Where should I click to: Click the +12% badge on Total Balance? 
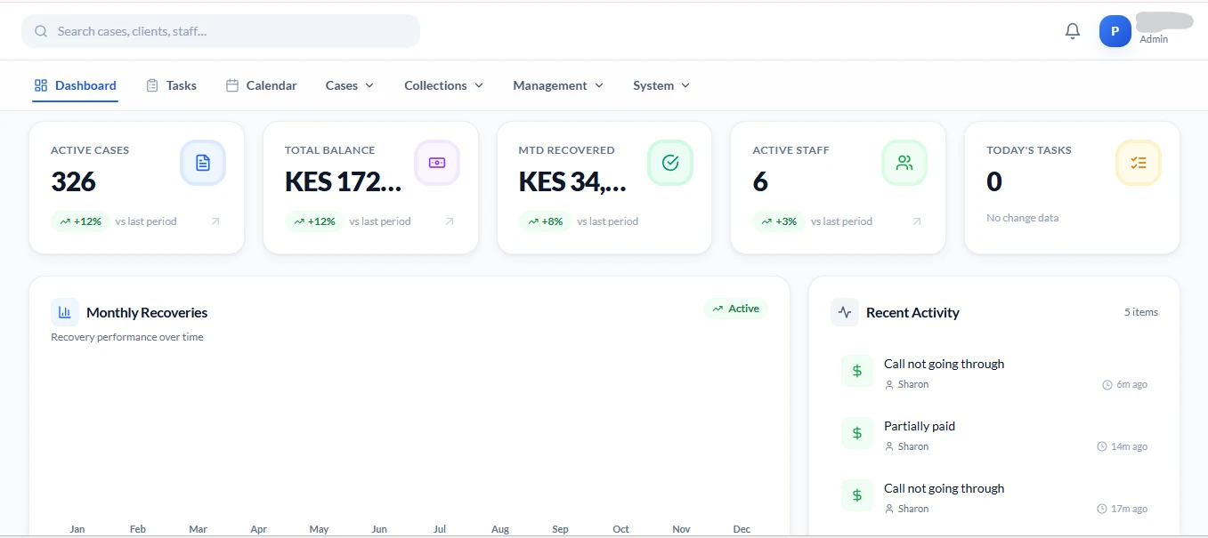coord(314,221)
